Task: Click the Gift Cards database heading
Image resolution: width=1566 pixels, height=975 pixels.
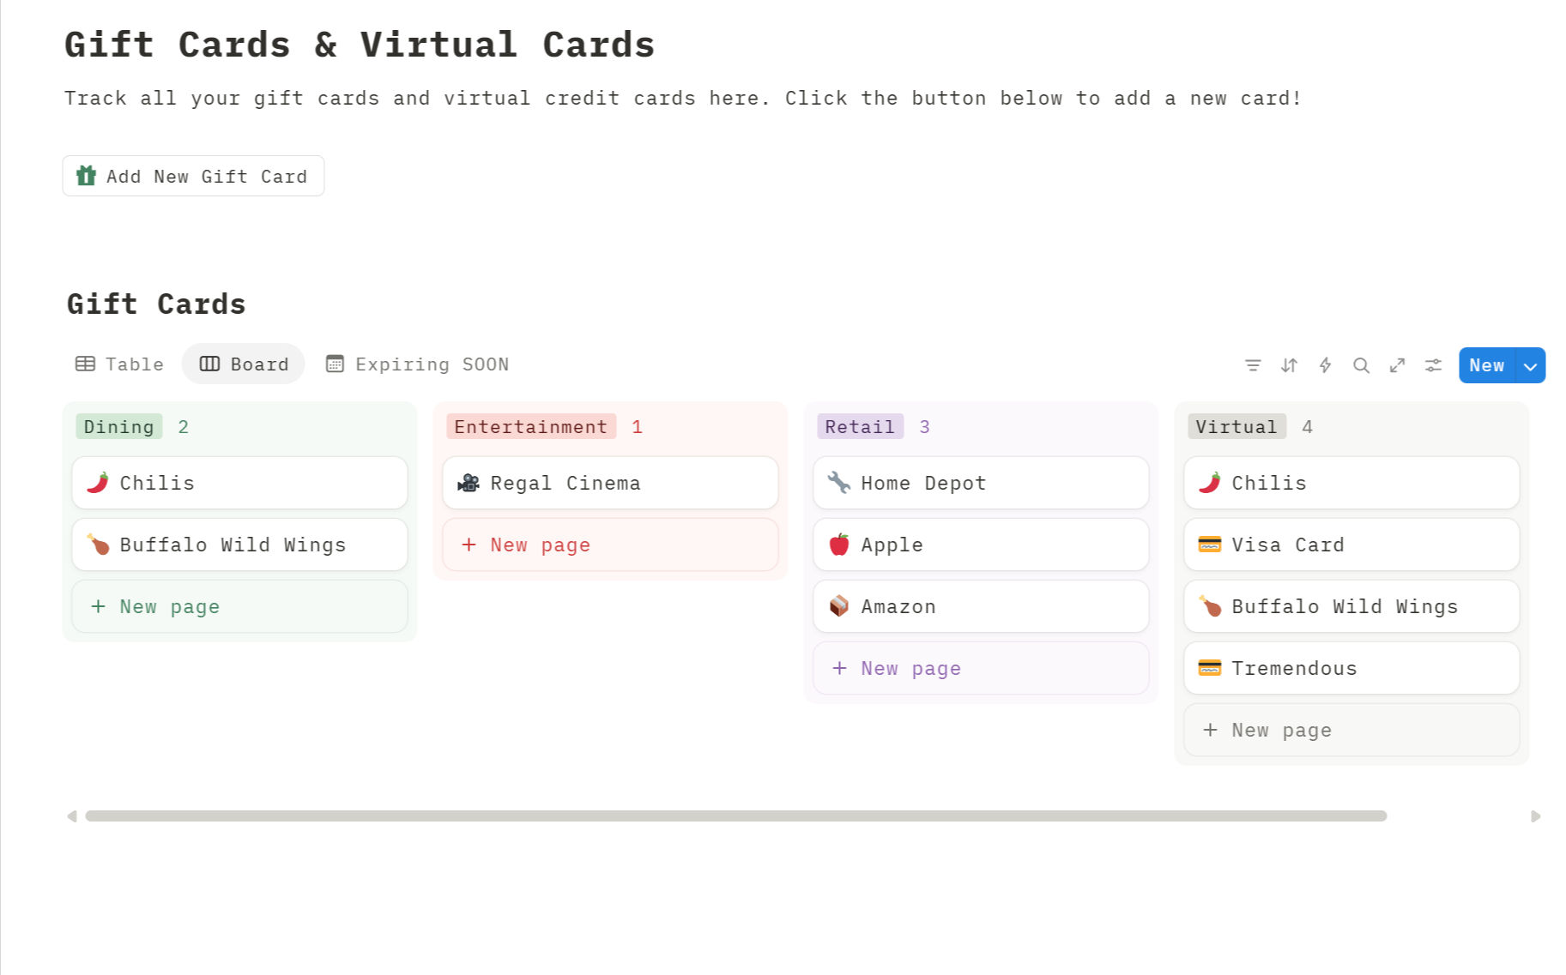Action: tap(156, 304)
